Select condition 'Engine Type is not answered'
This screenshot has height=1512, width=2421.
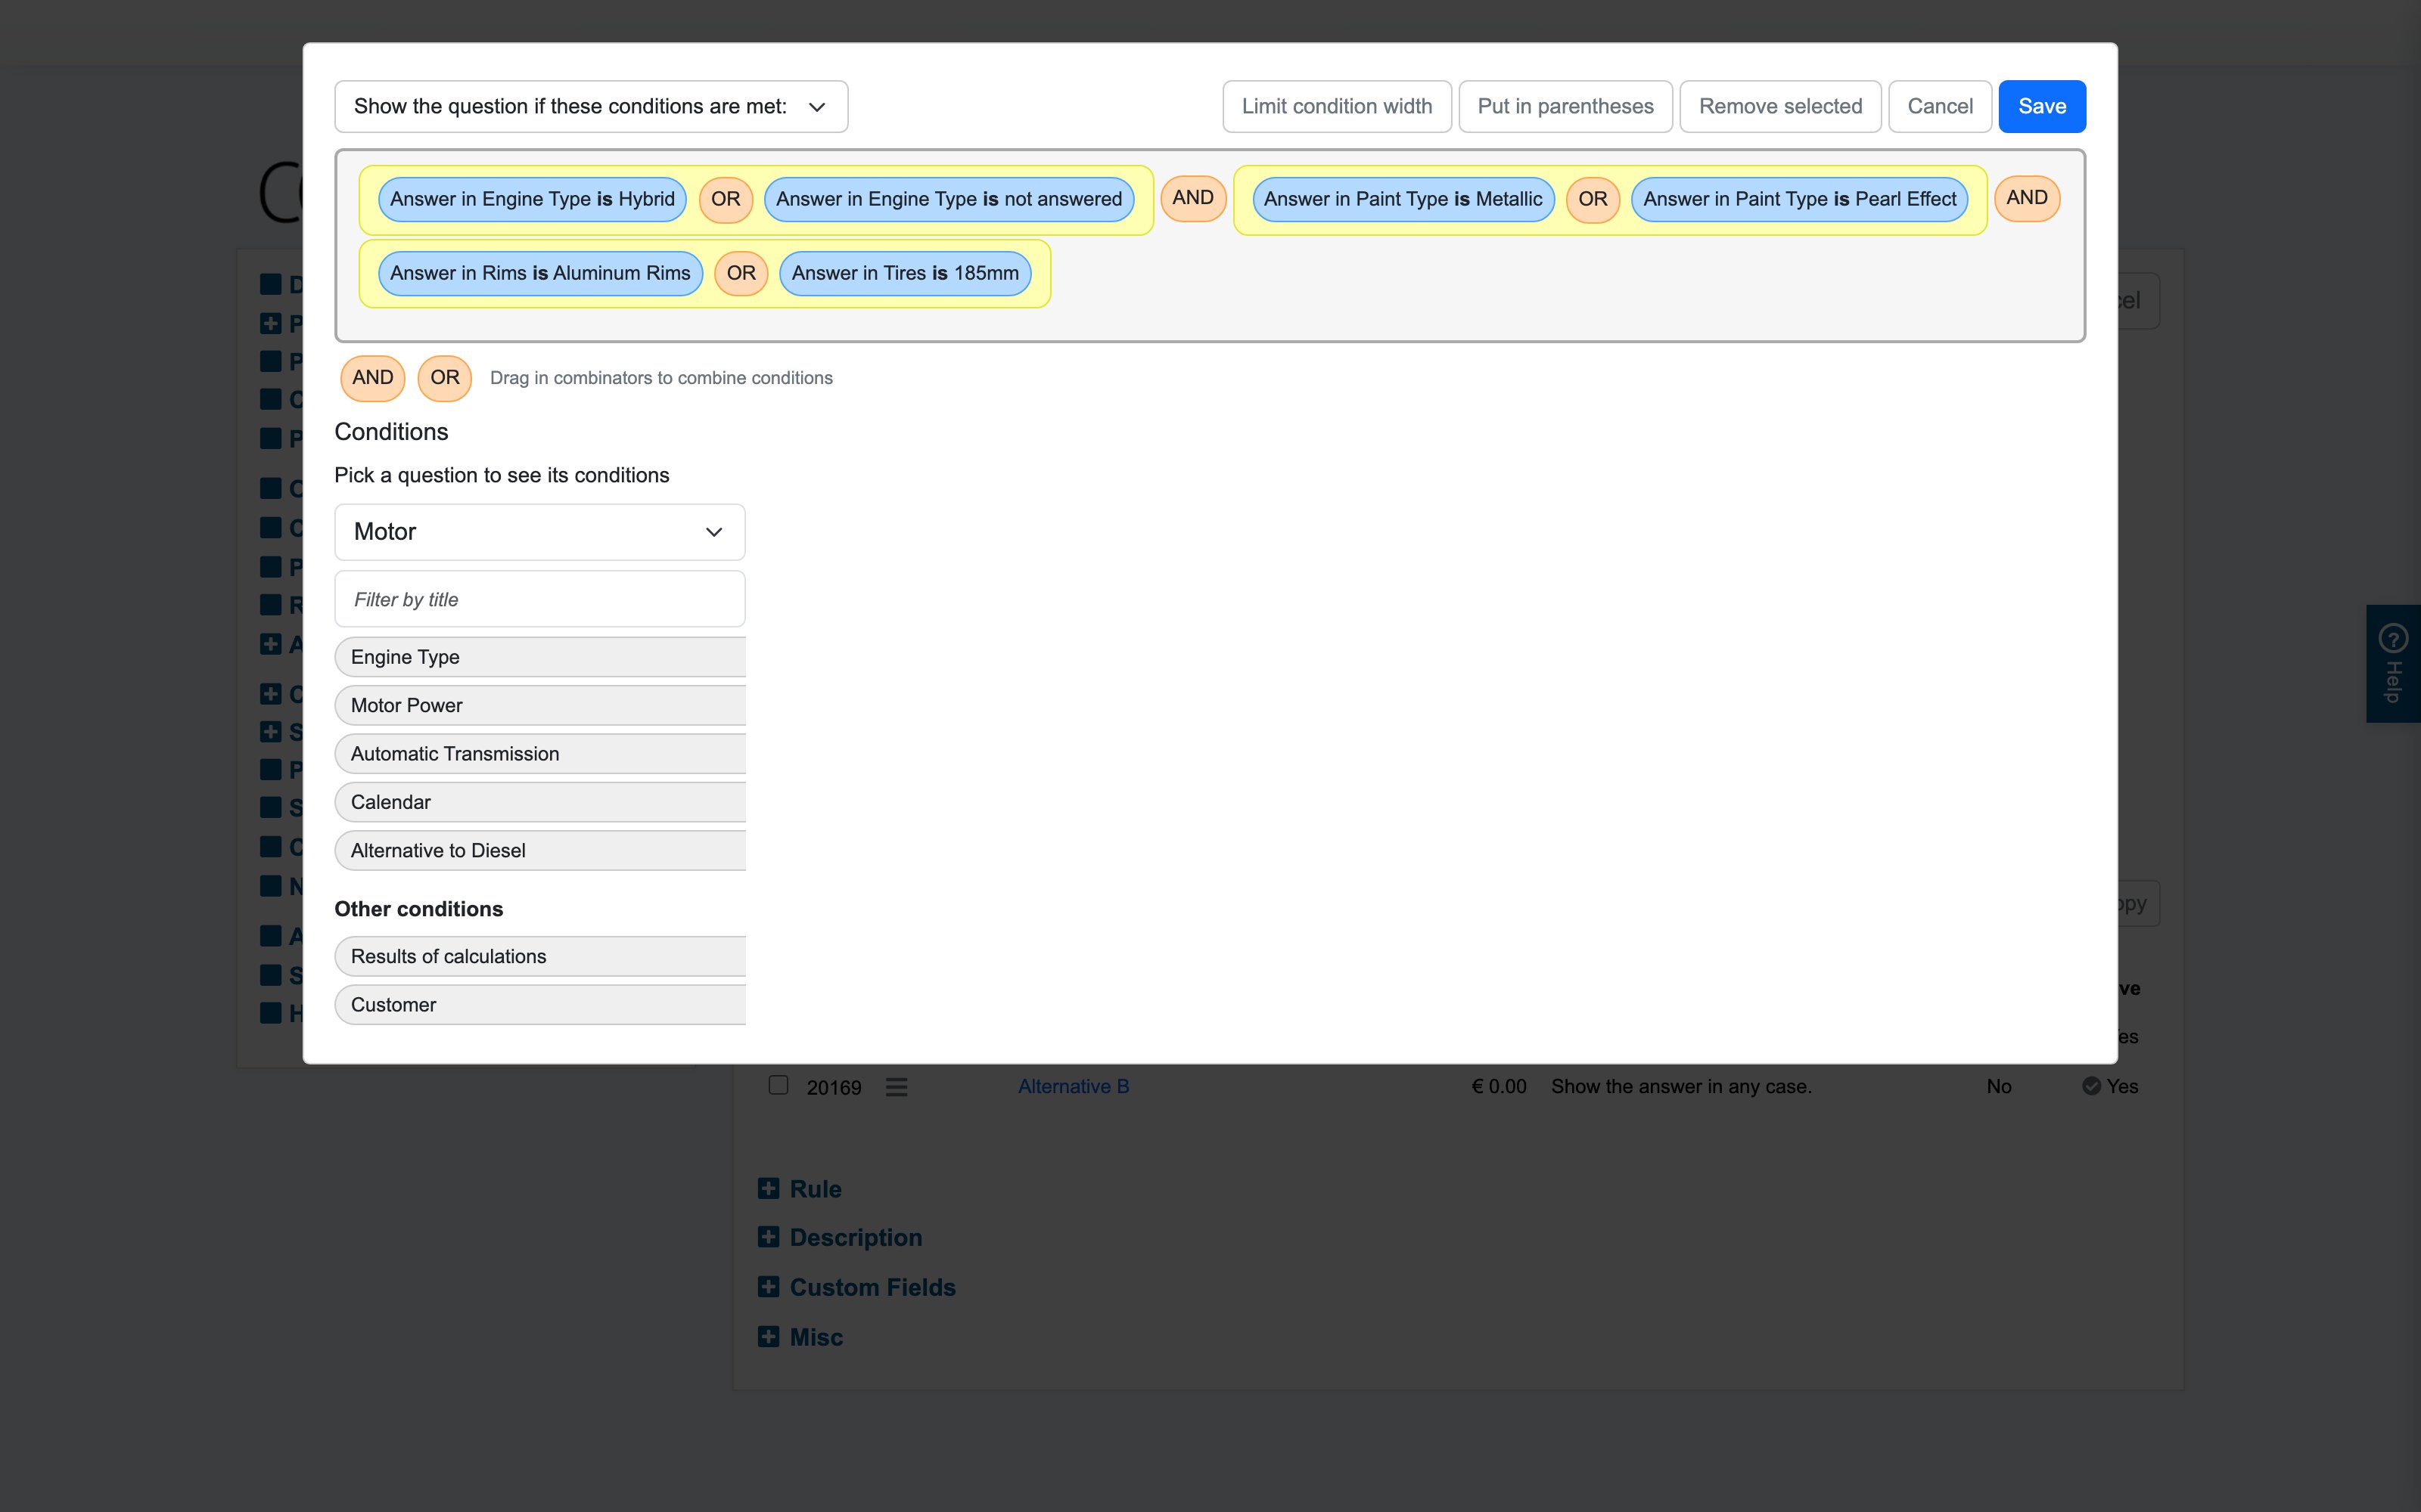(x=949, y=199)
